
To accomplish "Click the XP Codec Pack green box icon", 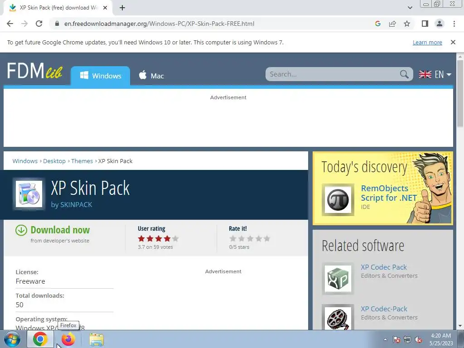I will 338,279.
